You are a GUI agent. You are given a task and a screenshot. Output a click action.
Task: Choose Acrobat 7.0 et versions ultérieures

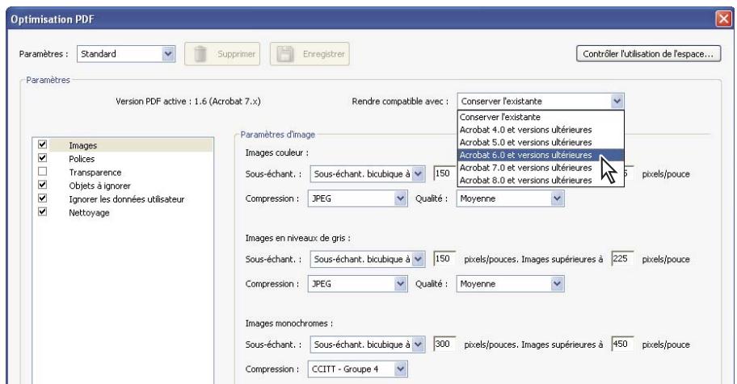(x=541, y=168)
